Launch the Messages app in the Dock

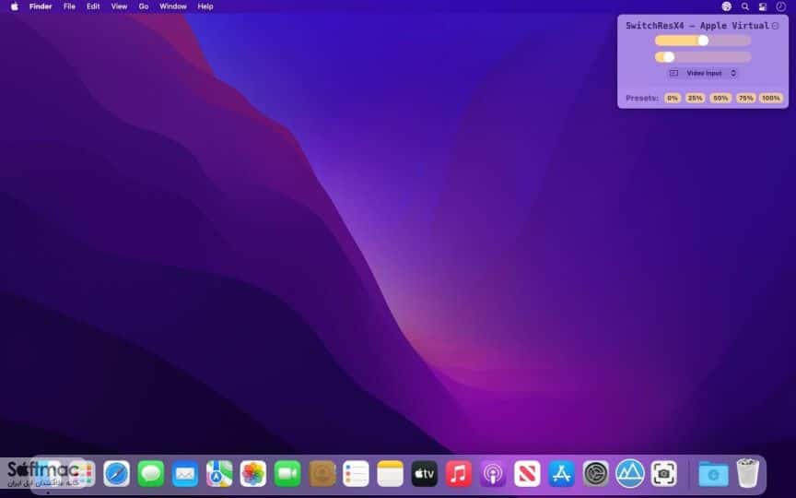[x=151, y=474]
